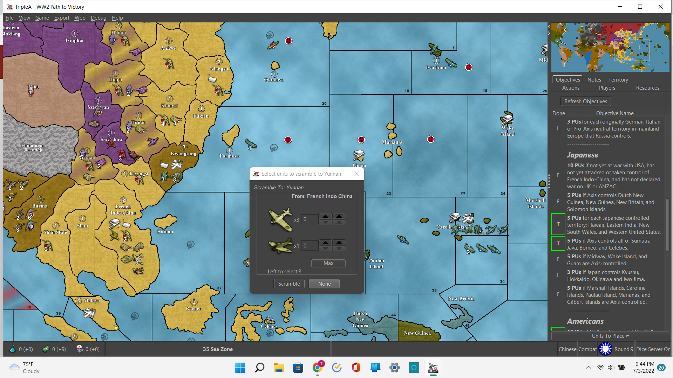The width and height of the screenshot is (673, 378).
Task: Click the green T marker for Sumatra objective
Action: pyautogui.click(x=558, y=244)
